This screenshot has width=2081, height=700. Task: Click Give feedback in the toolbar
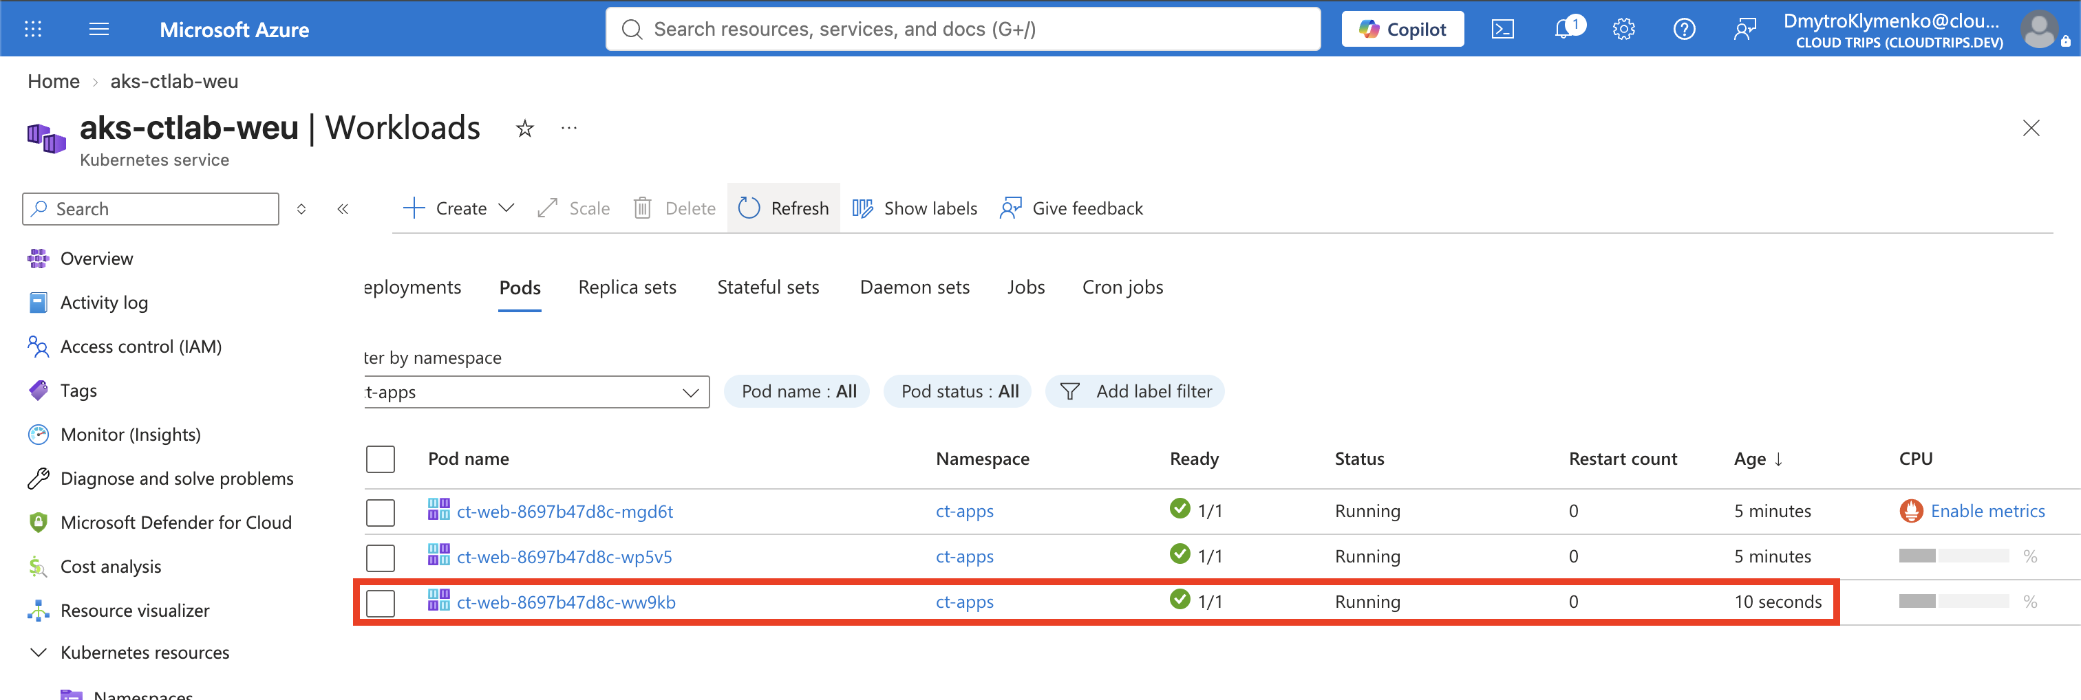click(1071, 208)
